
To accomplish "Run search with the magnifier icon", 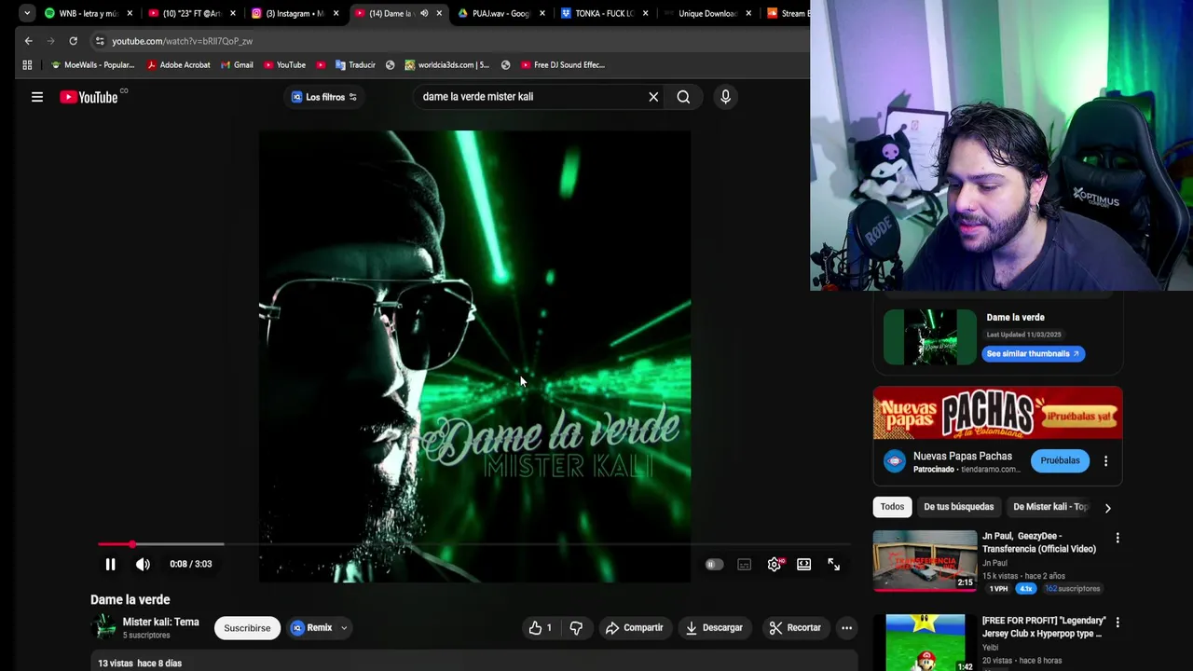I will click(x=683, y=97).
